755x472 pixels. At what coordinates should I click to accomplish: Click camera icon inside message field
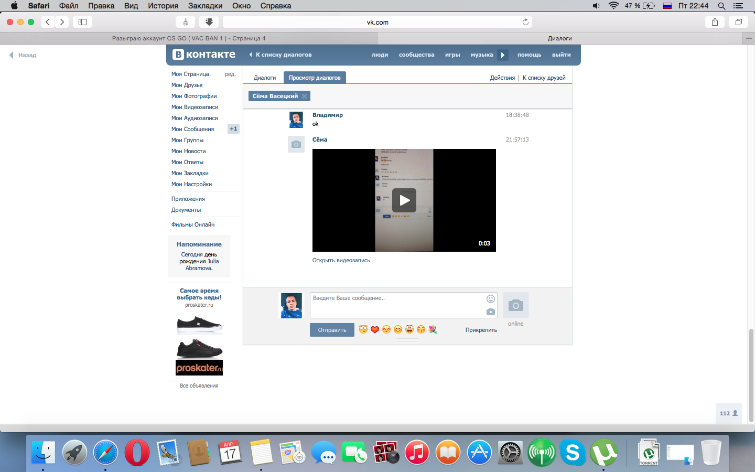click(491, 312)
